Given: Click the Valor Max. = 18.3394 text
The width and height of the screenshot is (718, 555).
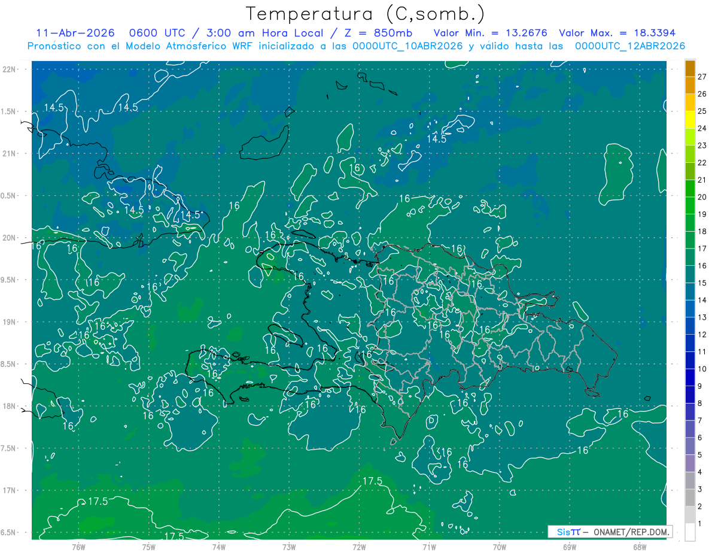Looking at the screenshot, I should coord(617,33).
